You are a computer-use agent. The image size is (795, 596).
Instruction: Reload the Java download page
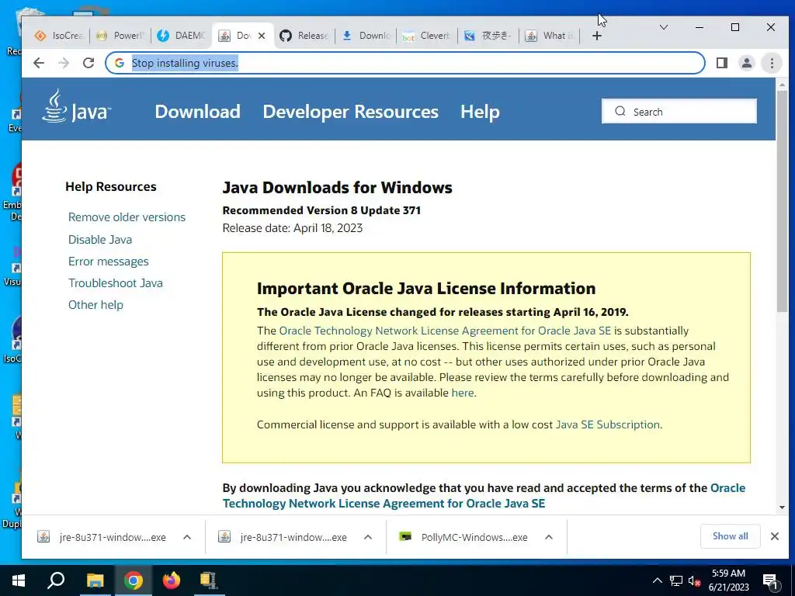(89, 63)
